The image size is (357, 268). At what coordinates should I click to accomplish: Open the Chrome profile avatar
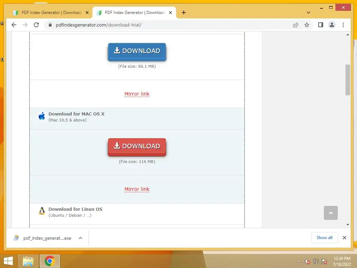pos(332,25)
